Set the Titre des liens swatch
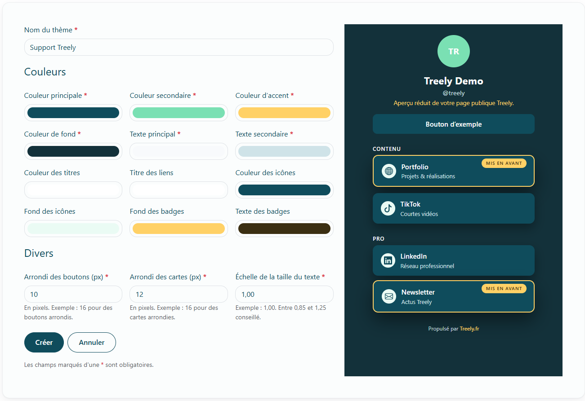This screenshot has width=585, height=401. tap(179, 190)
